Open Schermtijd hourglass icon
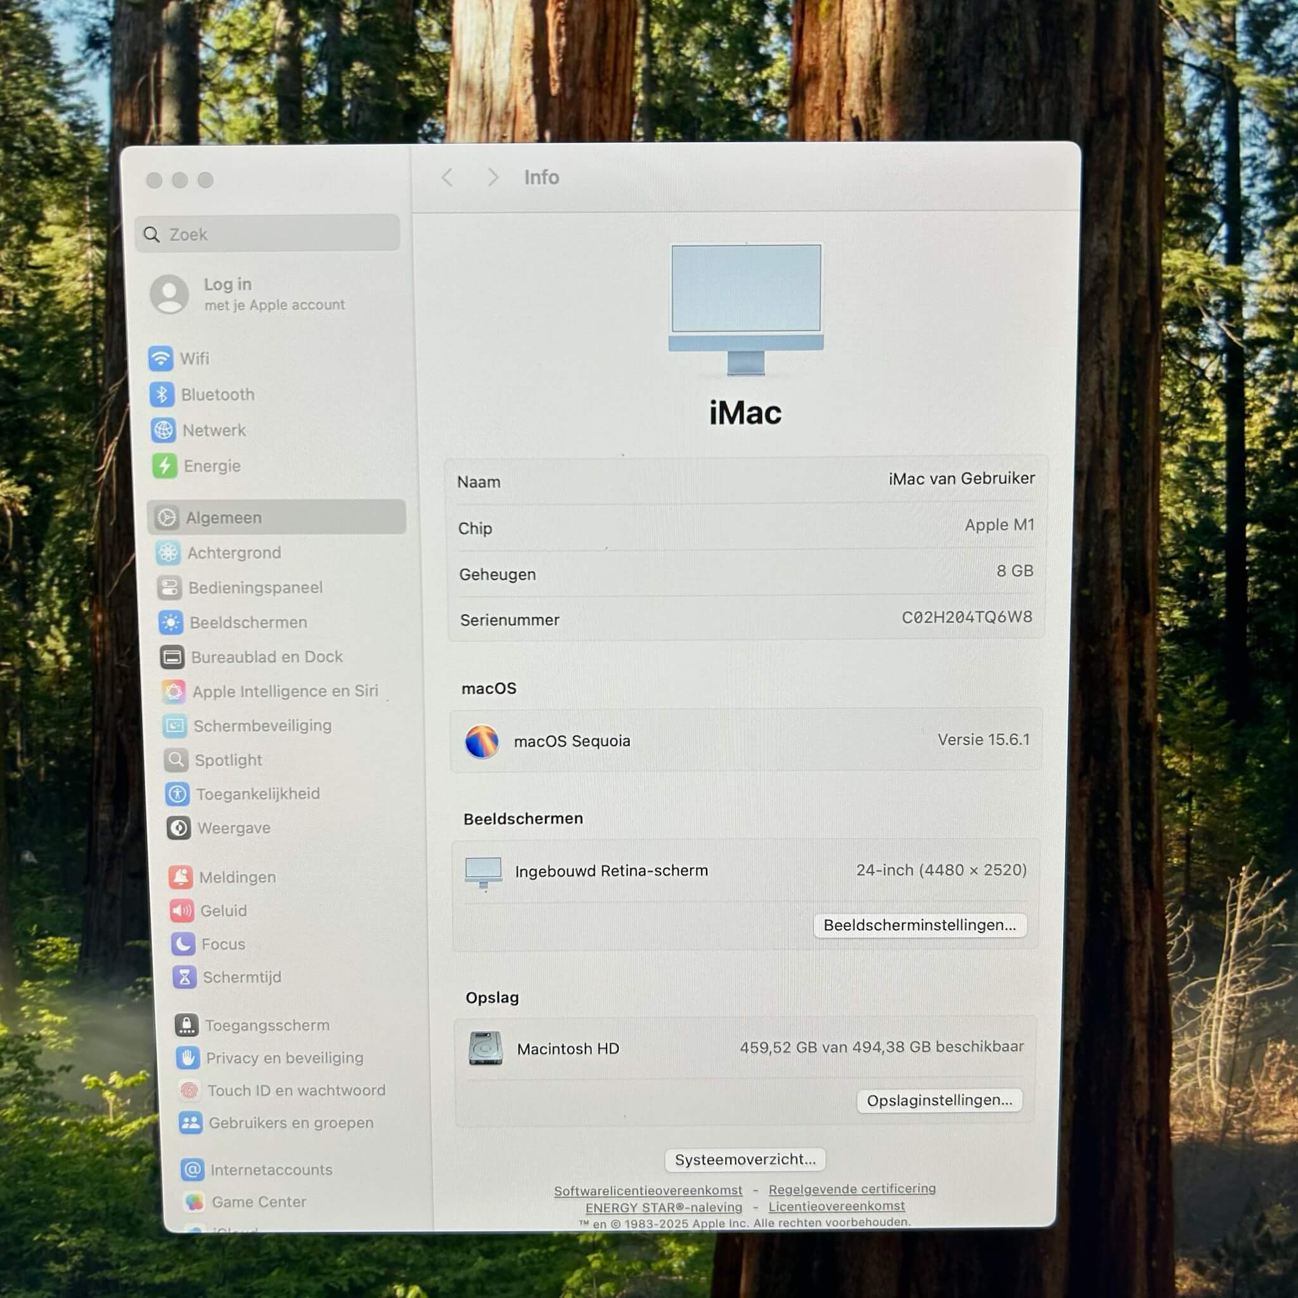The width and height of the screenshot is (1298, 1298). 185,977
